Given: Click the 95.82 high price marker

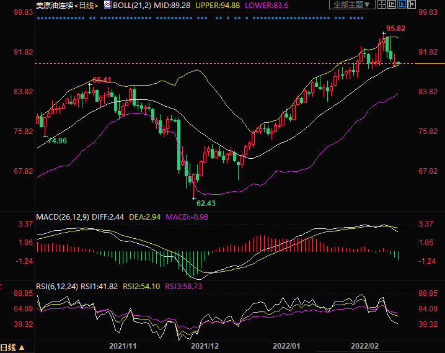Looking at the screenshot, I should (395, 29).
